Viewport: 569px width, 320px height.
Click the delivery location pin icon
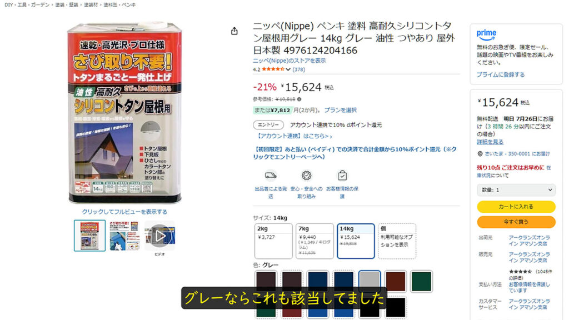click(x=480, y=154)
